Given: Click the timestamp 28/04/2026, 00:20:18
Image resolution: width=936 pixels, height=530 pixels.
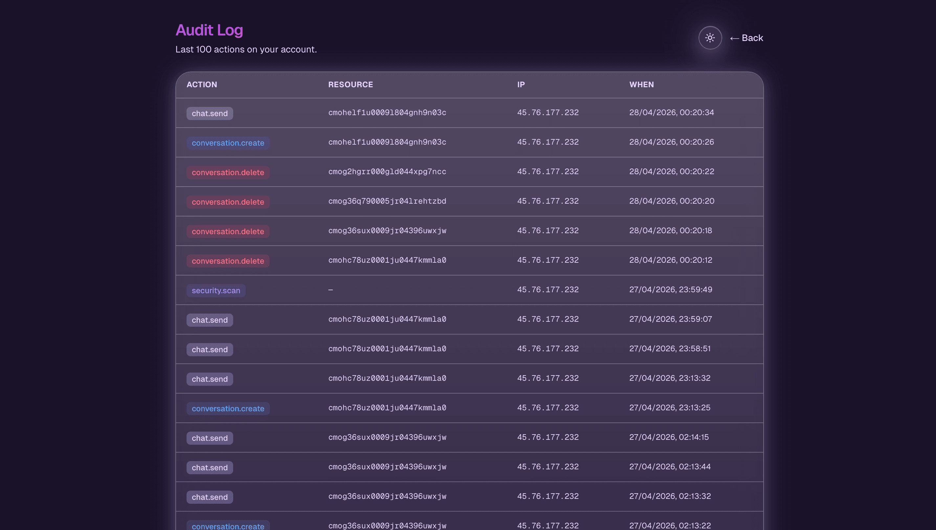Looking at the screenshot, I should coord(670,231).
